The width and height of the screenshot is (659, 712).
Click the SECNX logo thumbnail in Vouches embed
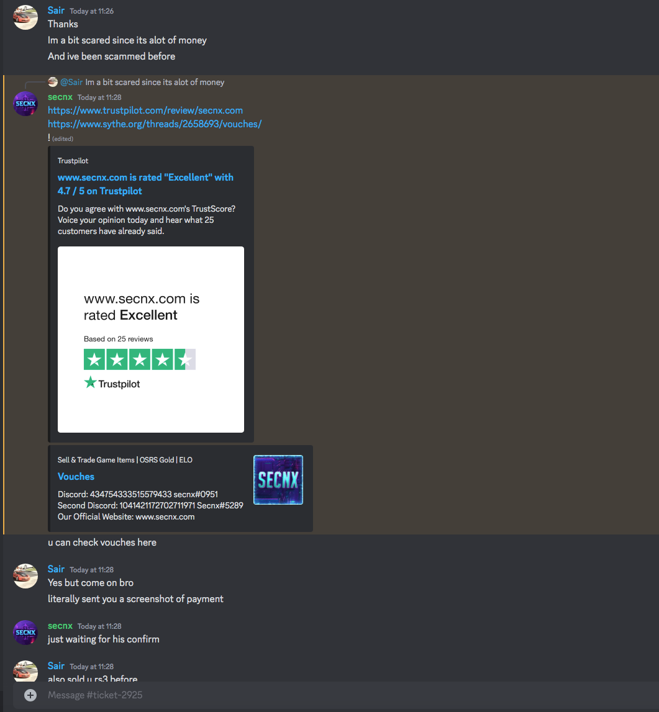[x=278, y=479]
